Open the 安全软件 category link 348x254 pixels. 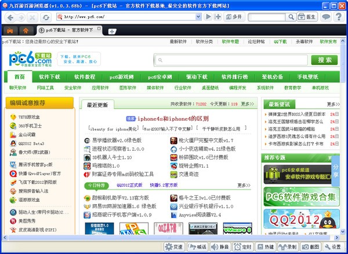click(x=72, y=88)
